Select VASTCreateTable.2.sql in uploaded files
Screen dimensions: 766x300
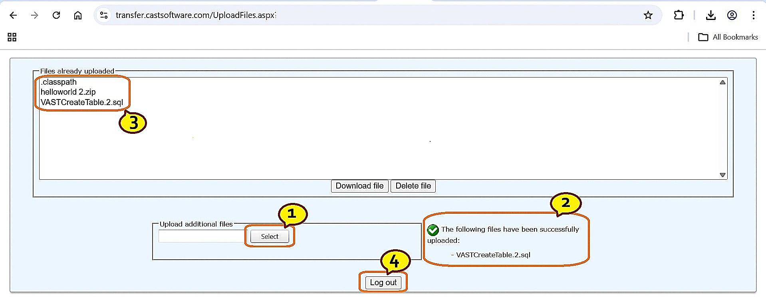[x=82, y=102]
